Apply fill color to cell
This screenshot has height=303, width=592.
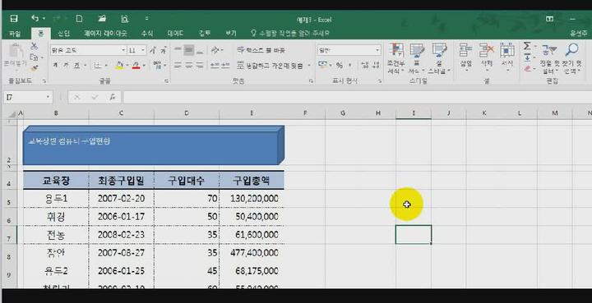point(119,66)
